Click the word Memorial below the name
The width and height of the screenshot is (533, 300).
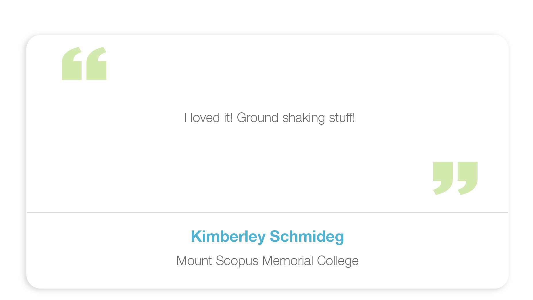click(288, 261)
